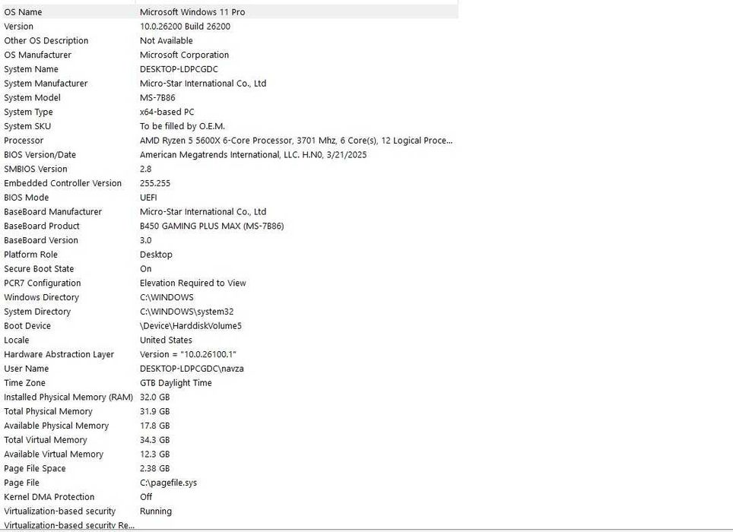
Task: Select the PCR7 Configuration label
Action: click(42, 283)
